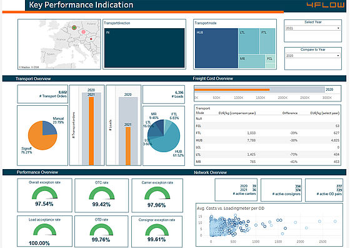Select the MR tile in Transportmode treemap
The width and height of the screenshot is (350, 248).
tap(251, 61)
